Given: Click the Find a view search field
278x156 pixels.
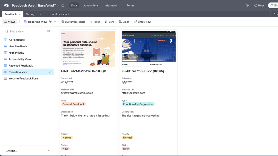Looking at the screenshot, I should [x=25, y=31].
